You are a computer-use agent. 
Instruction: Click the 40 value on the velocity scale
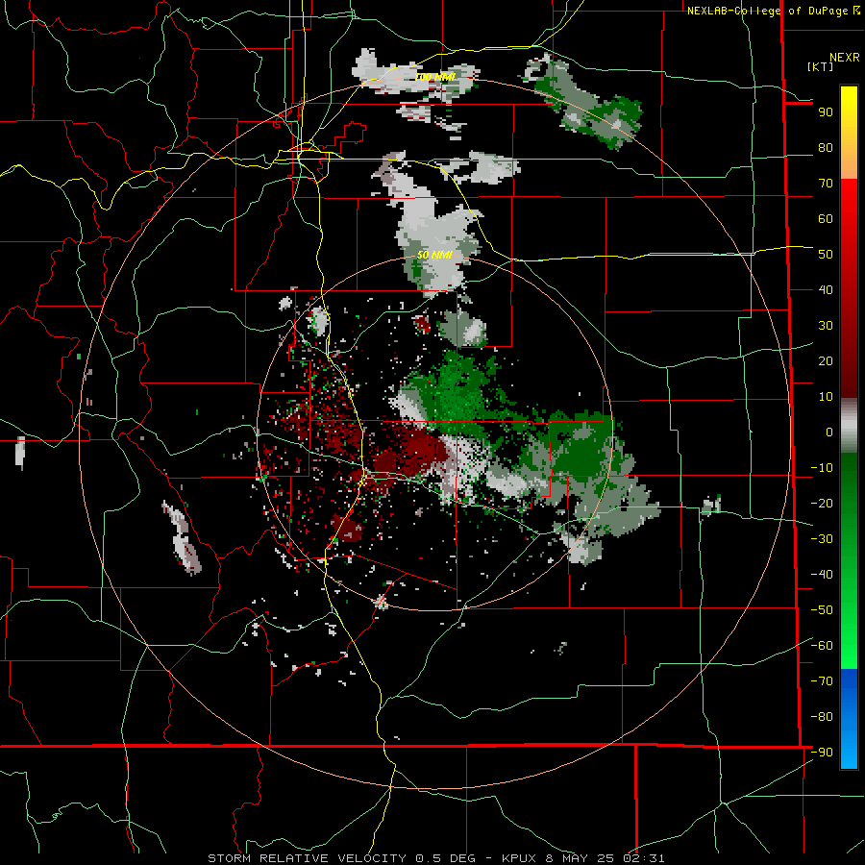coord(826,290)
